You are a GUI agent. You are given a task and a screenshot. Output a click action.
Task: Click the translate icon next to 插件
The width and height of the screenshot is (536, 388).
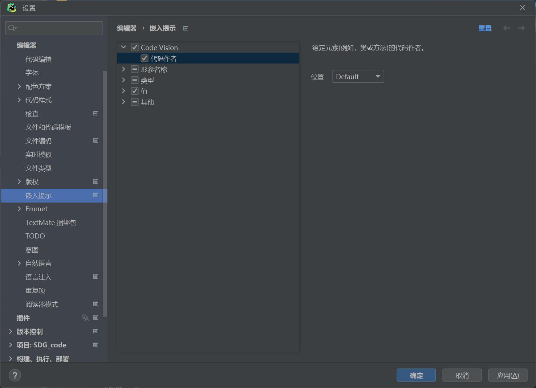[85, 318]
